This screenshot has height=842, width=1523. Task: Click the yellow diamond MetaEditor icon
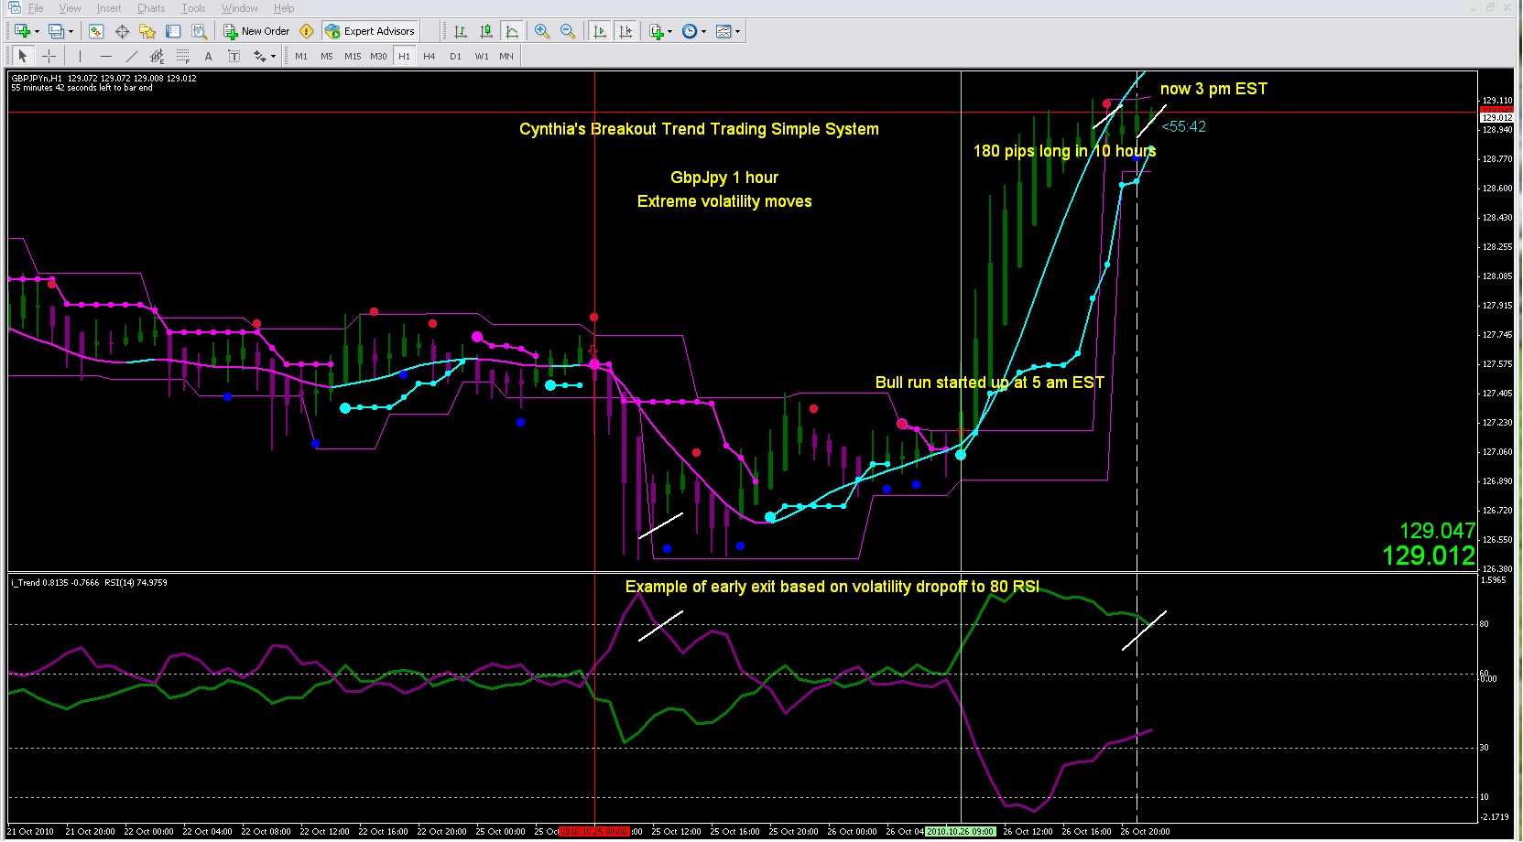307,31
